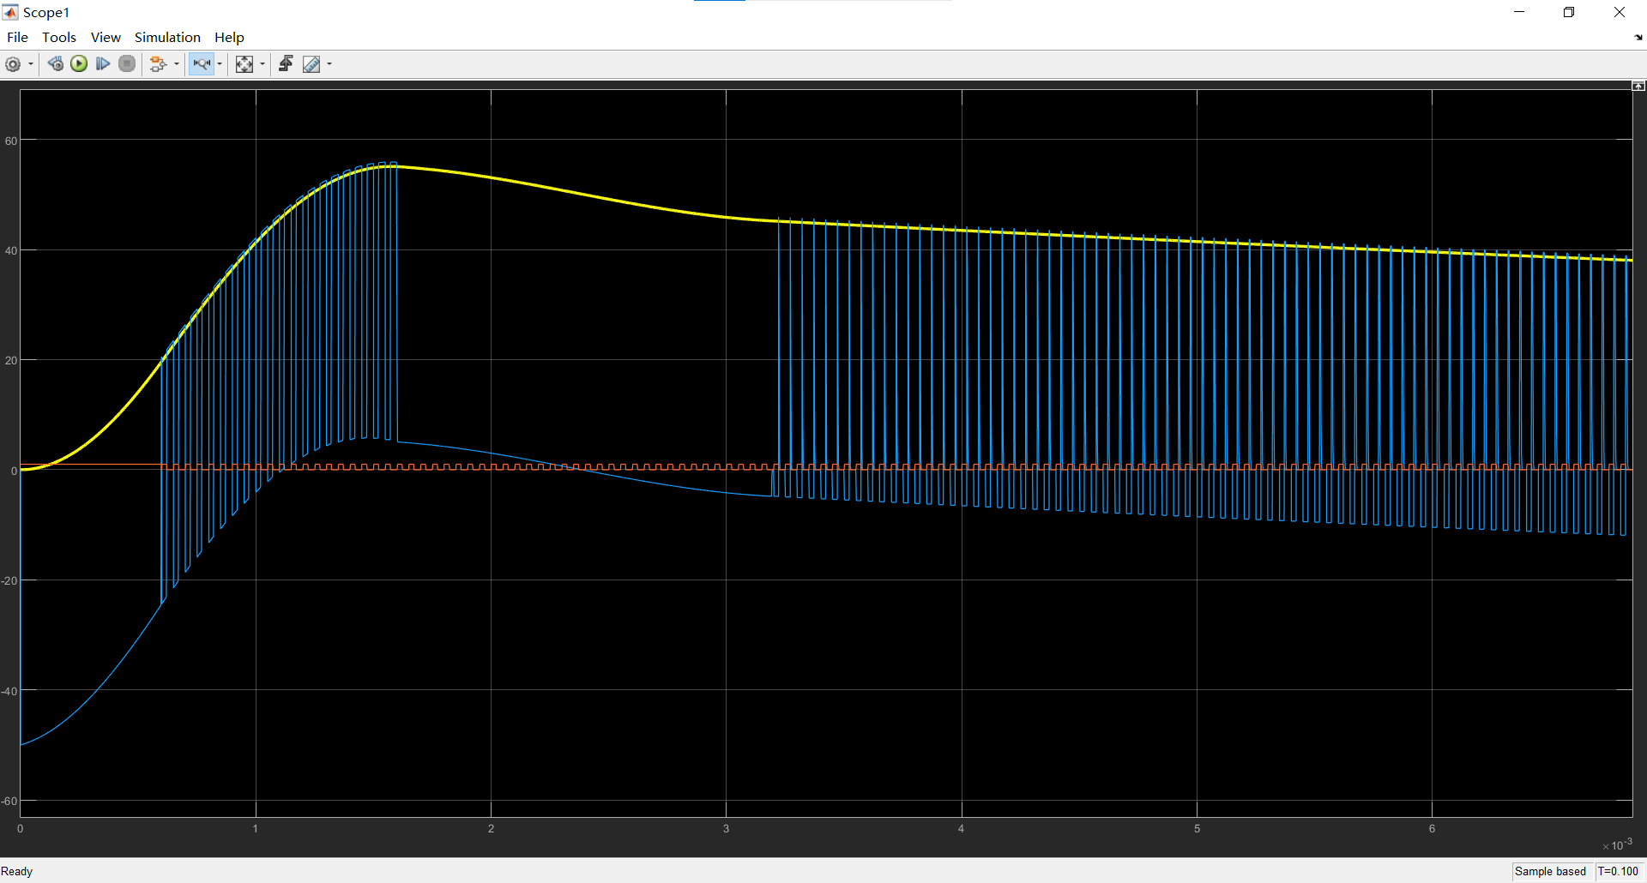Click the x-axis tick label 3
1647x883 pixels.
pyautogui.click(x=727, y=828)
